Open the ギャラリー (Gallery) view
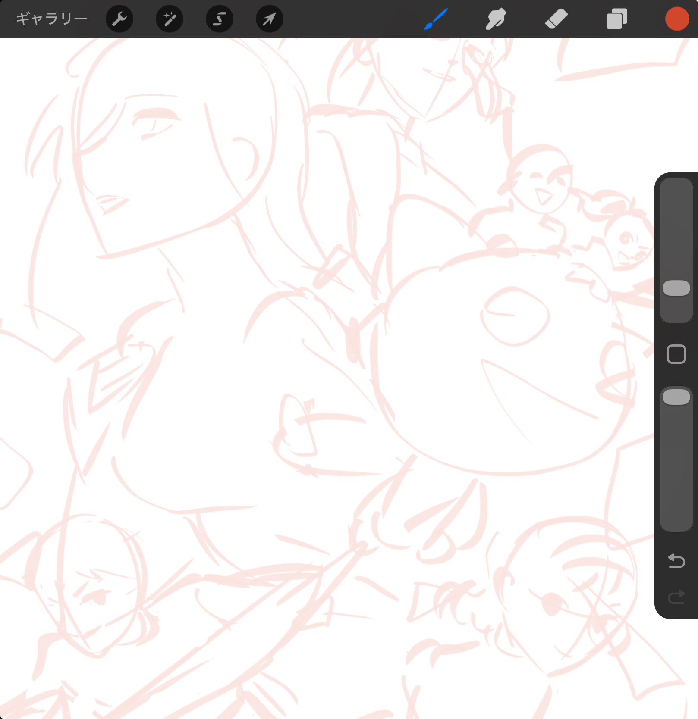 tap(51, 19)
